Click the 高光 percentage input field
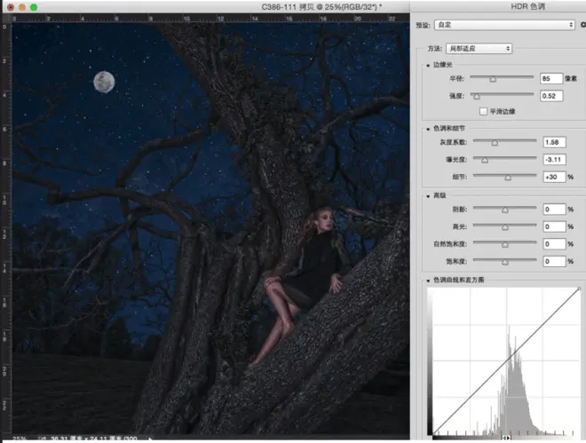 (554, 226)
